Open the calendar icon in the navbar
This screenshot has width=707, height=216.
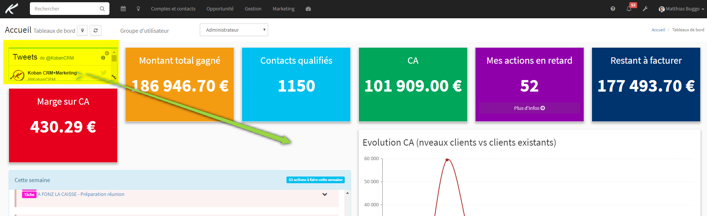[x=123, y=9]
